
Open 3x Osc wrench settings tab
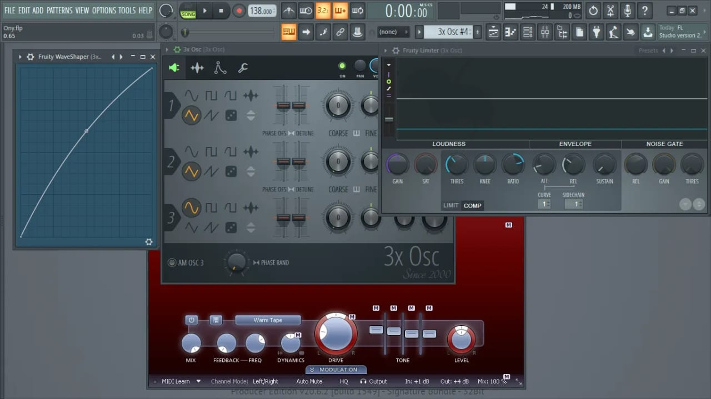(x=243, y=68)
